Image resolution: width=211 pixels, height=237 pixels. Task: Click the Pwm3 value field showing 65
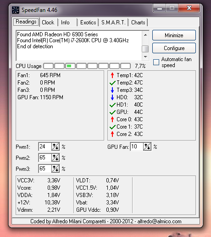[x=45, y=169]
